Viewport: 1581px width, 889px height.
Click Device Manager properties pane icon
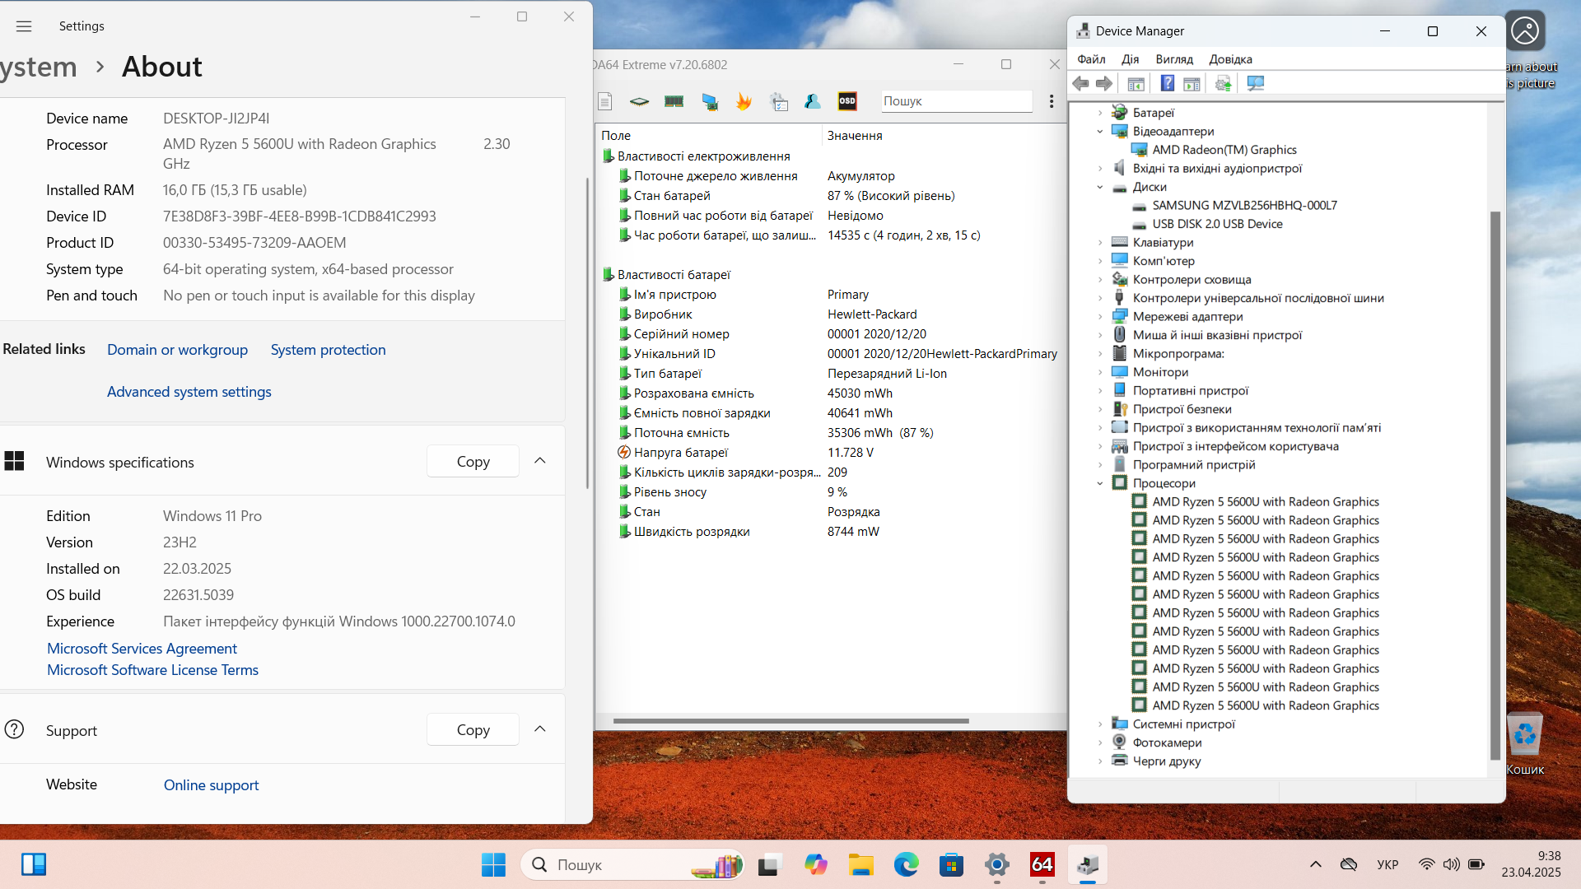coord(1192,83)
